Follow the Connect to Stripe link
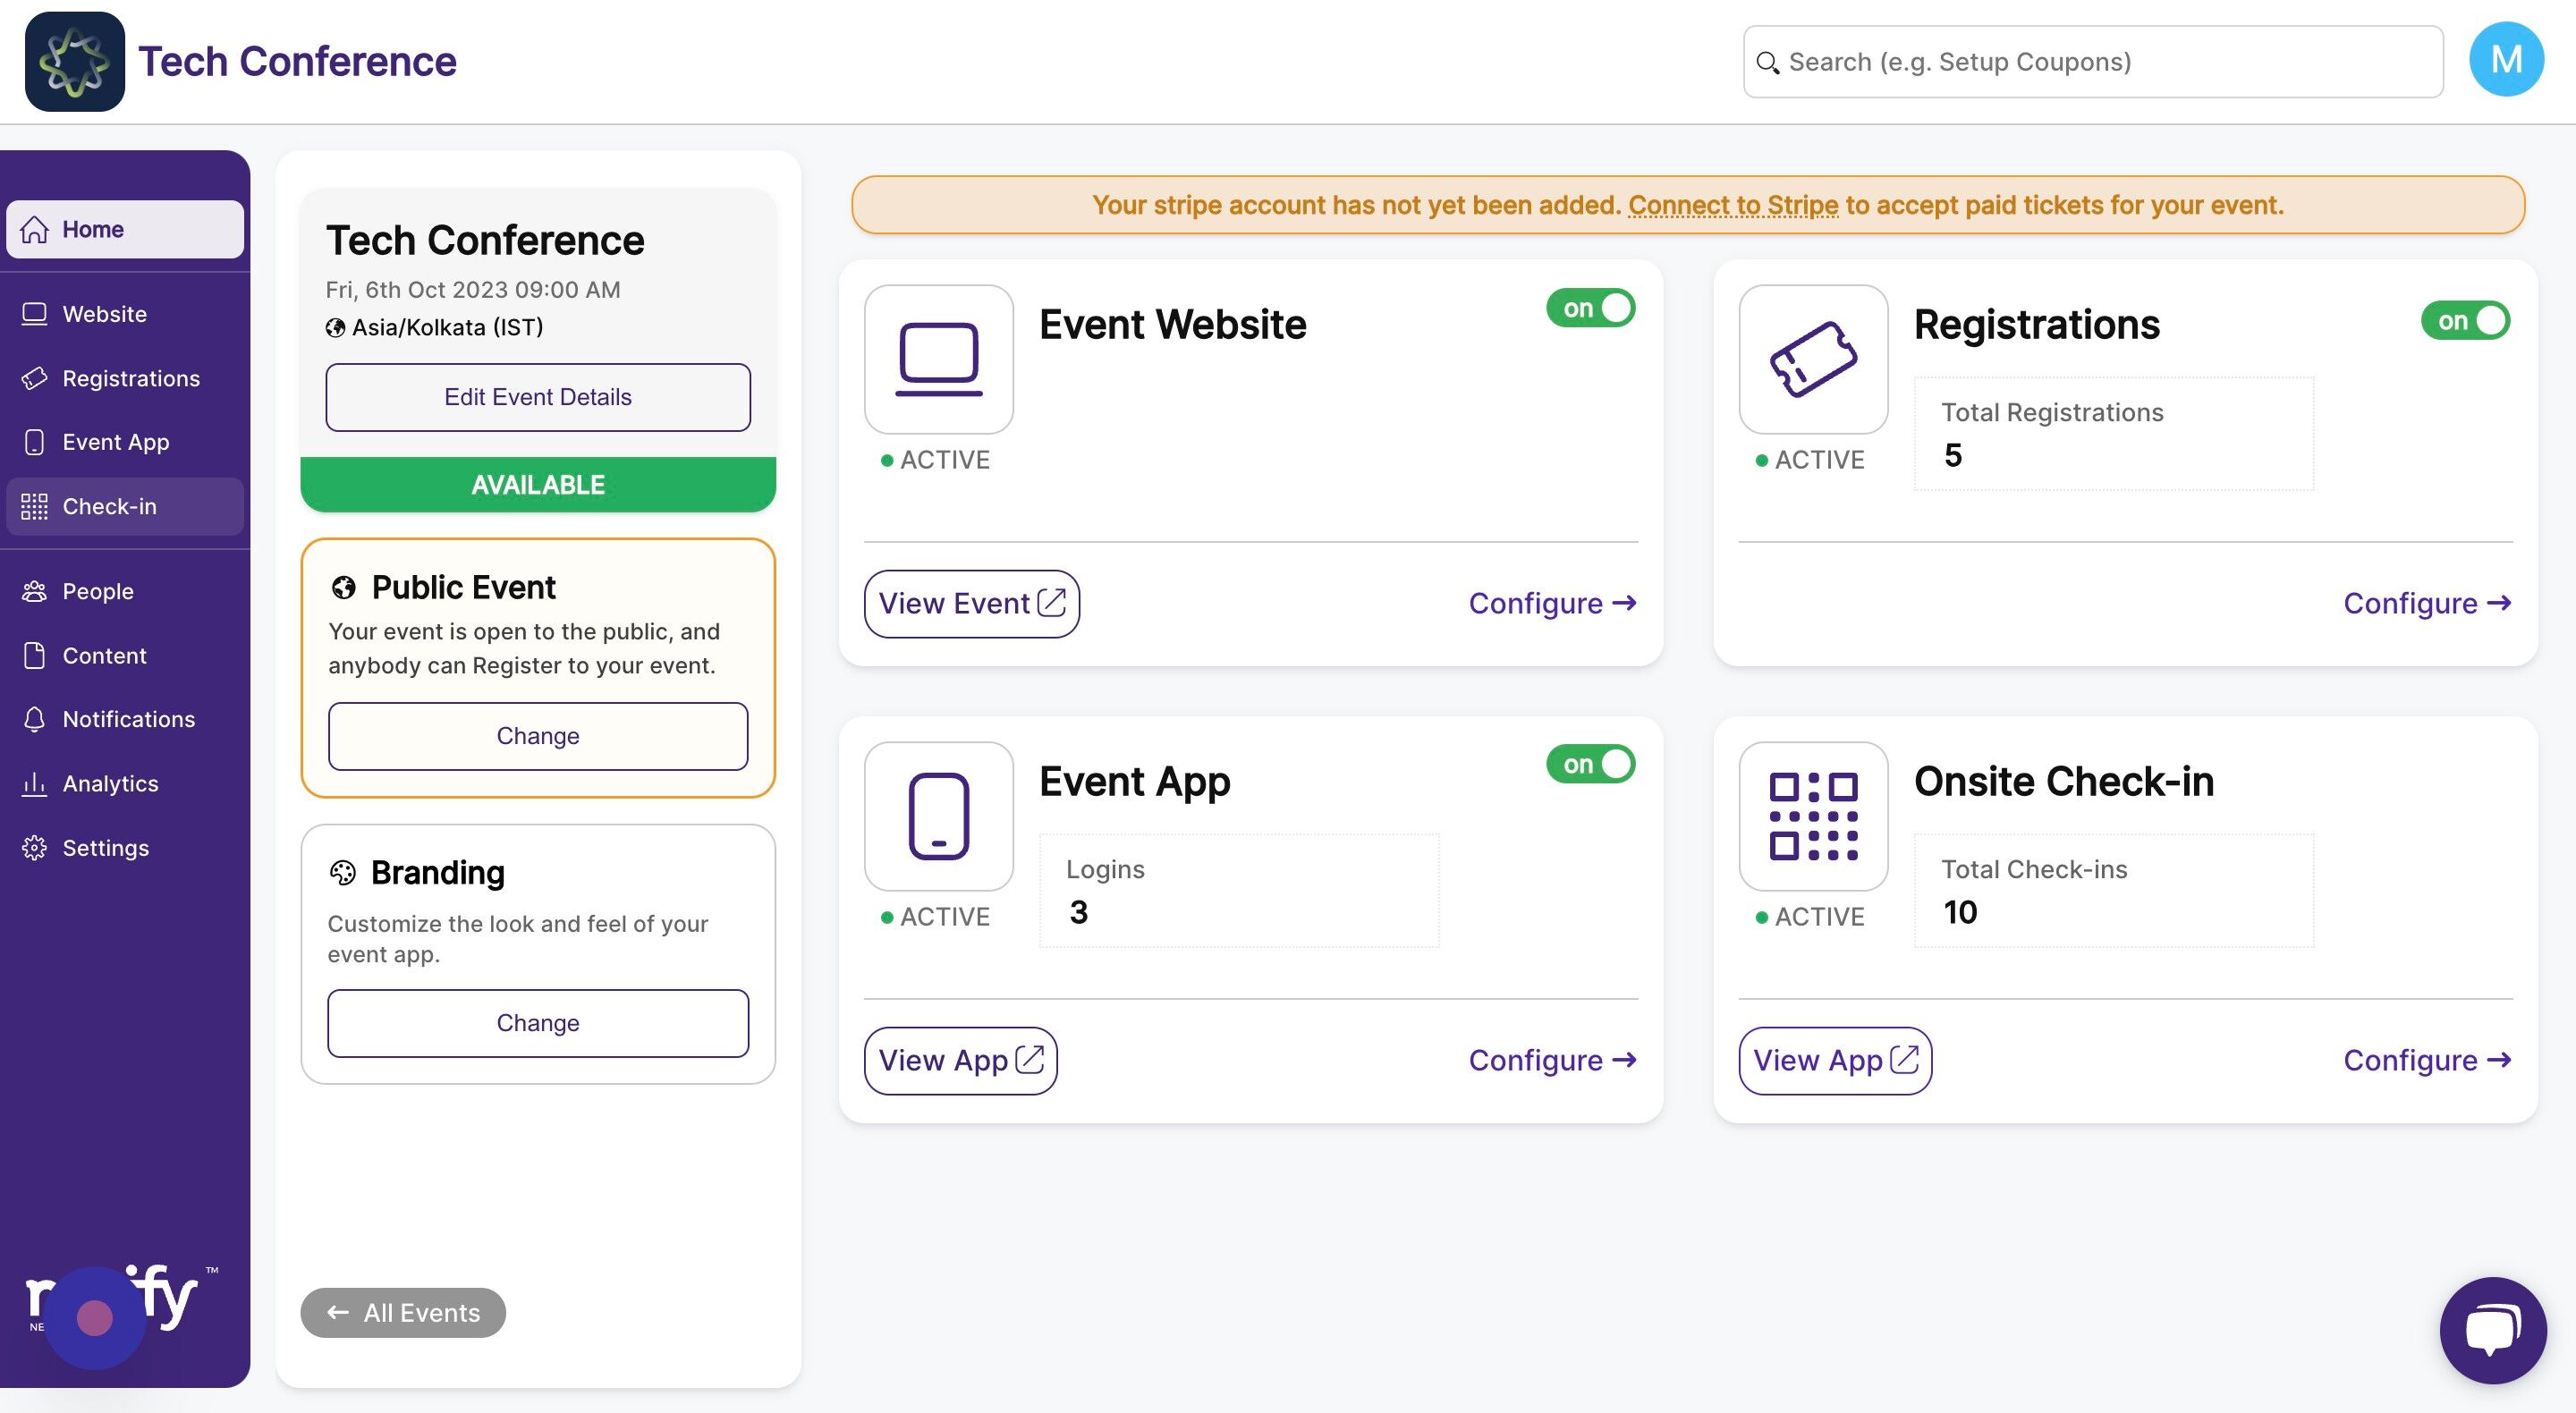The image size is (2576, 1413). point(1732,205)
